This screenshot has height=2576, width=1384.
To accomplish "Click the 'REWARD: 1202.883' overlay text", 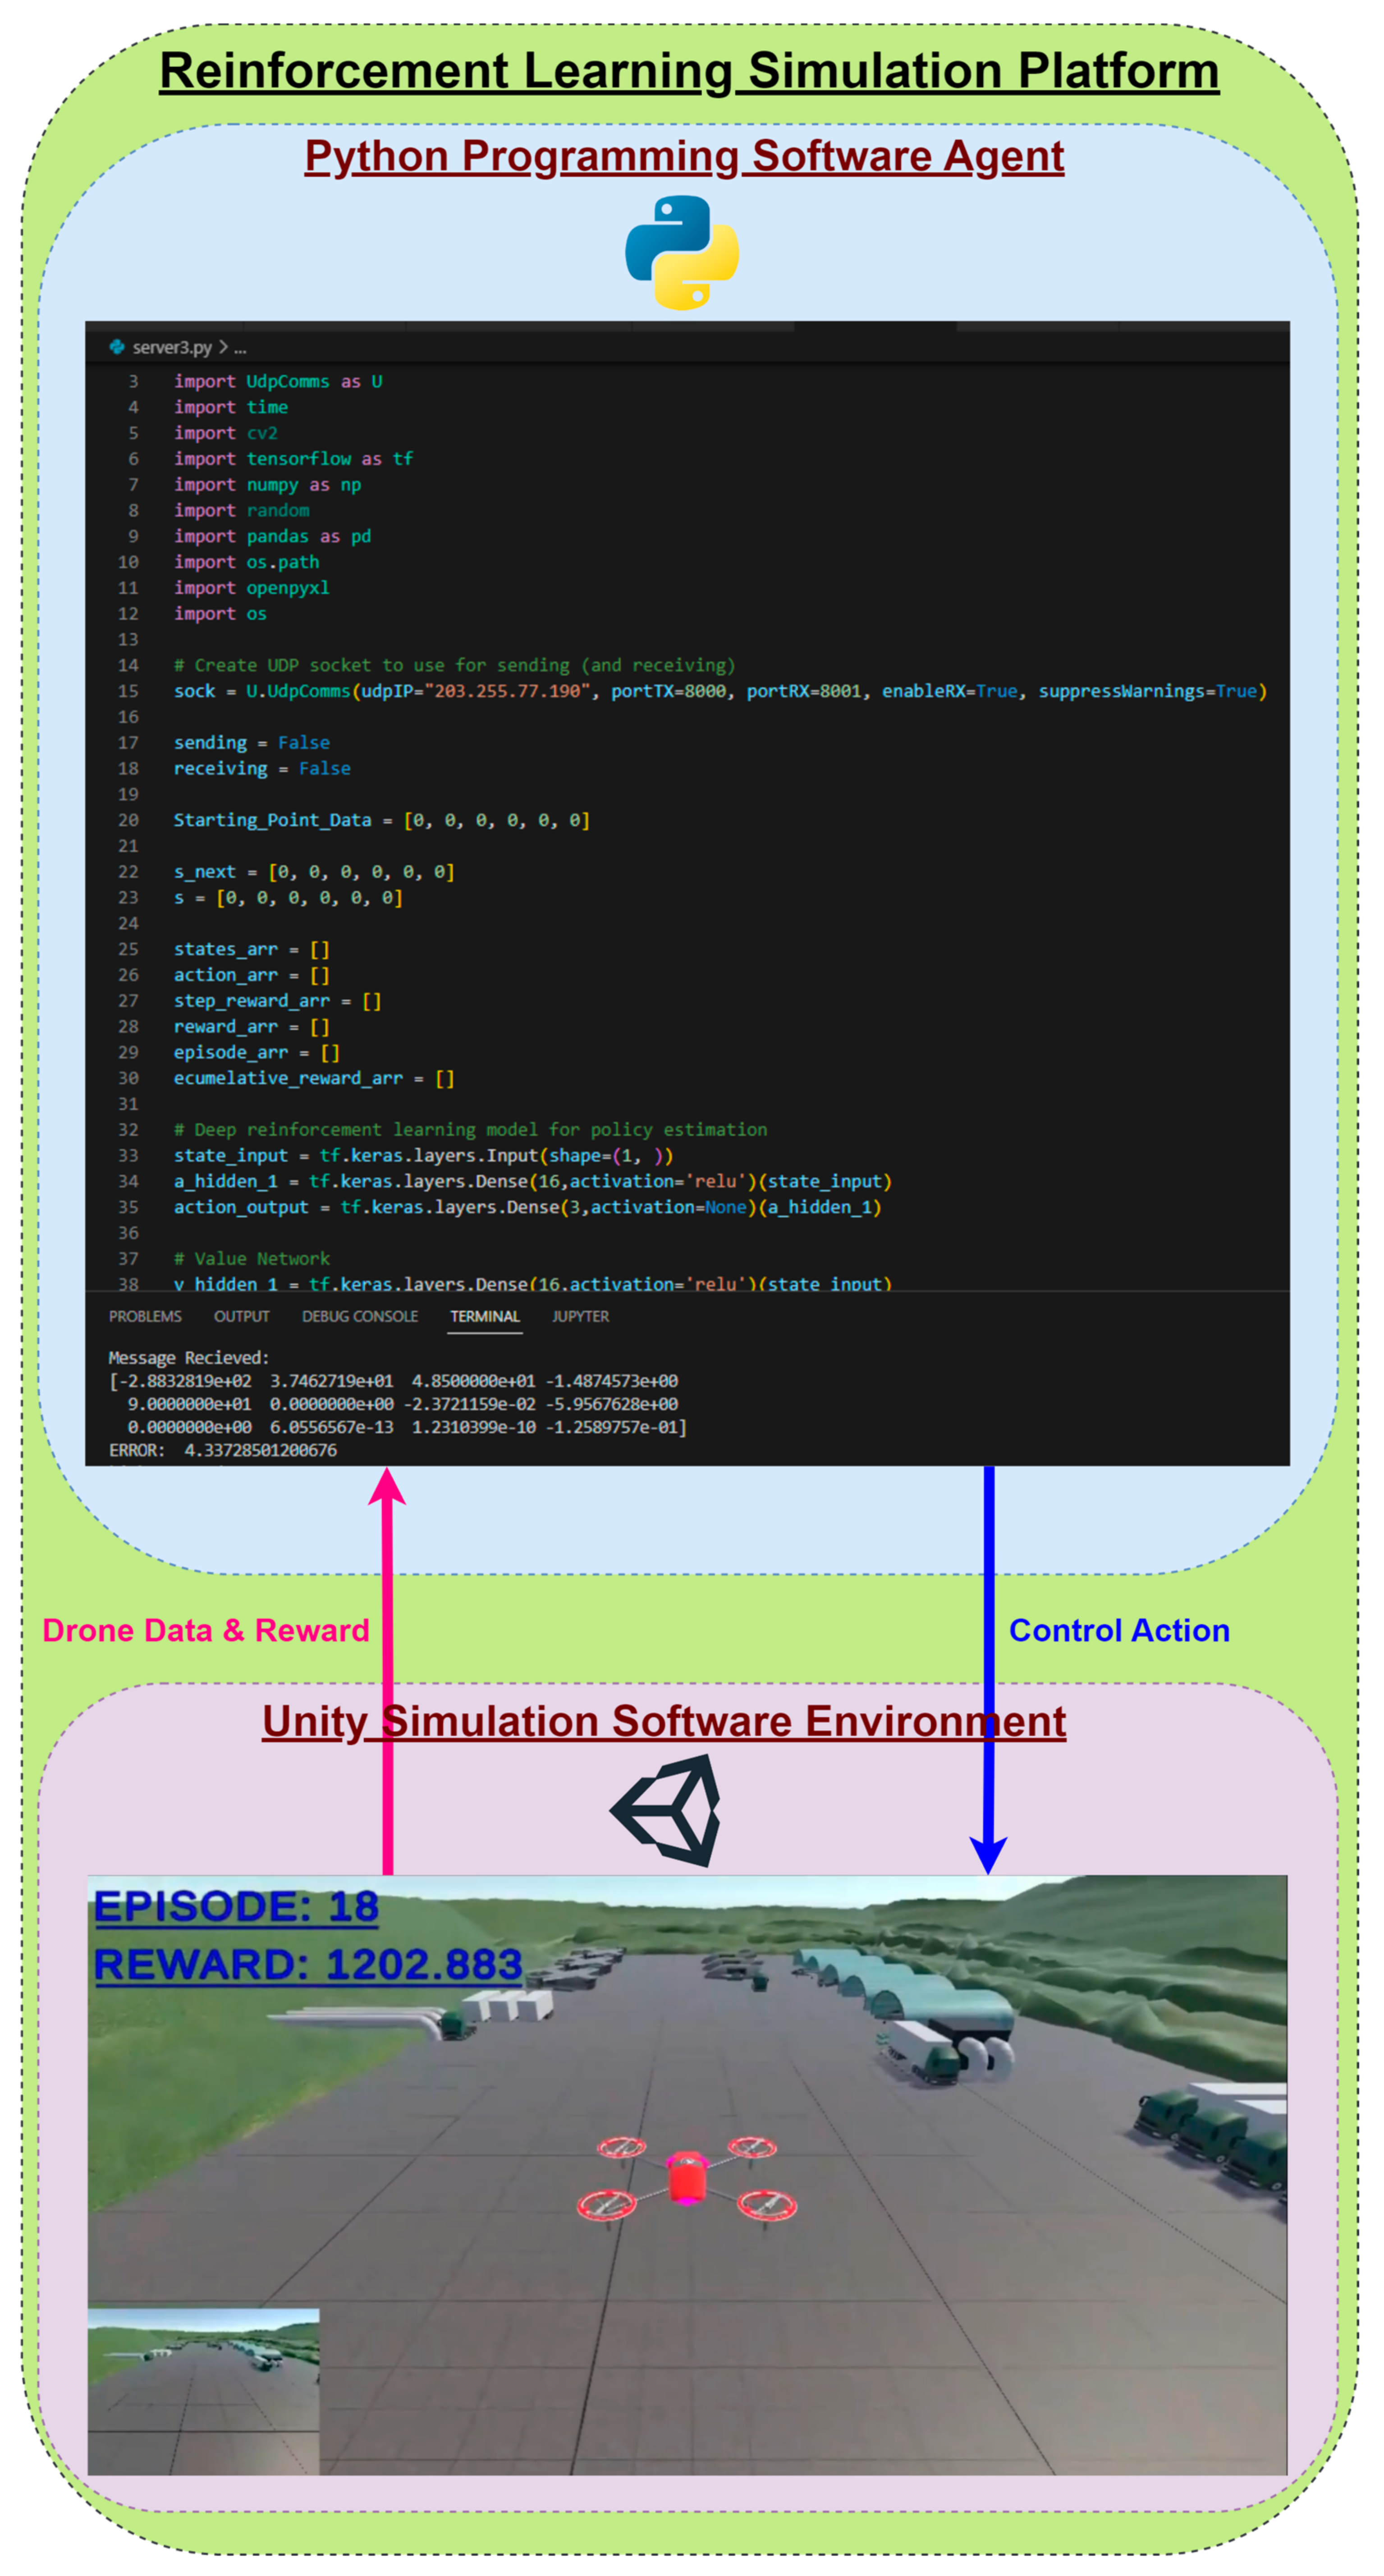I will pos(308,1965).
